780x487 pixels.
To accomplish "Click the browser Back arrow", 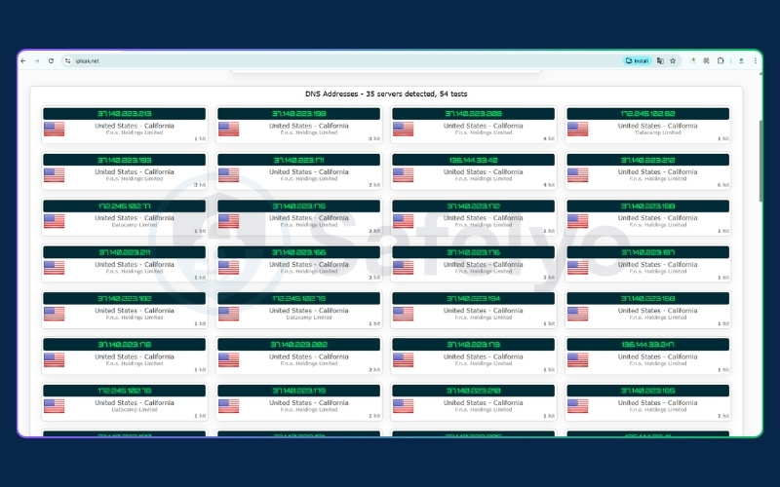I will click(23, 60).
